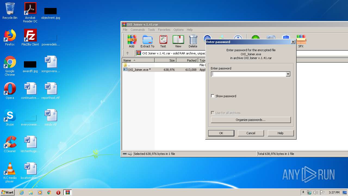Click 'Total 638,976 bytes in 1 file' in the status bar

pyautogui.click(x=276, y=154)
